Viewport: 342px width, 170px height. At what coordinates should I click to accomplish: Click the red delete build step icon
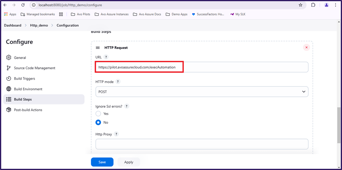coord(306,47)
